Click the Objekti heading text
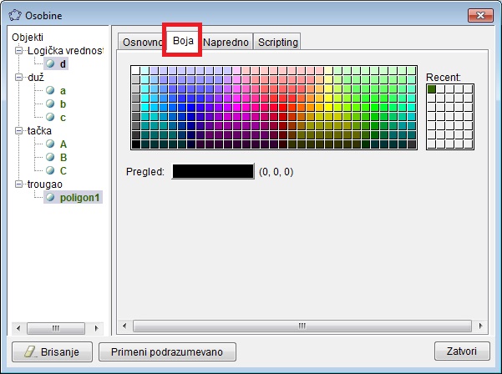The image size is (502, 374). tap(28, 37)
